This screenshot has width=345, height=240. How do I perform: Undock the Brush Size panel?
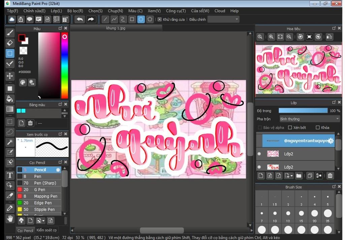pos(334,187)
